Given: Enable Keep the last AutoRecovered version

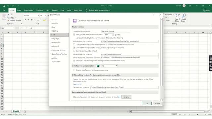Looking at the screenshot, I should click(x=77, y=38).
